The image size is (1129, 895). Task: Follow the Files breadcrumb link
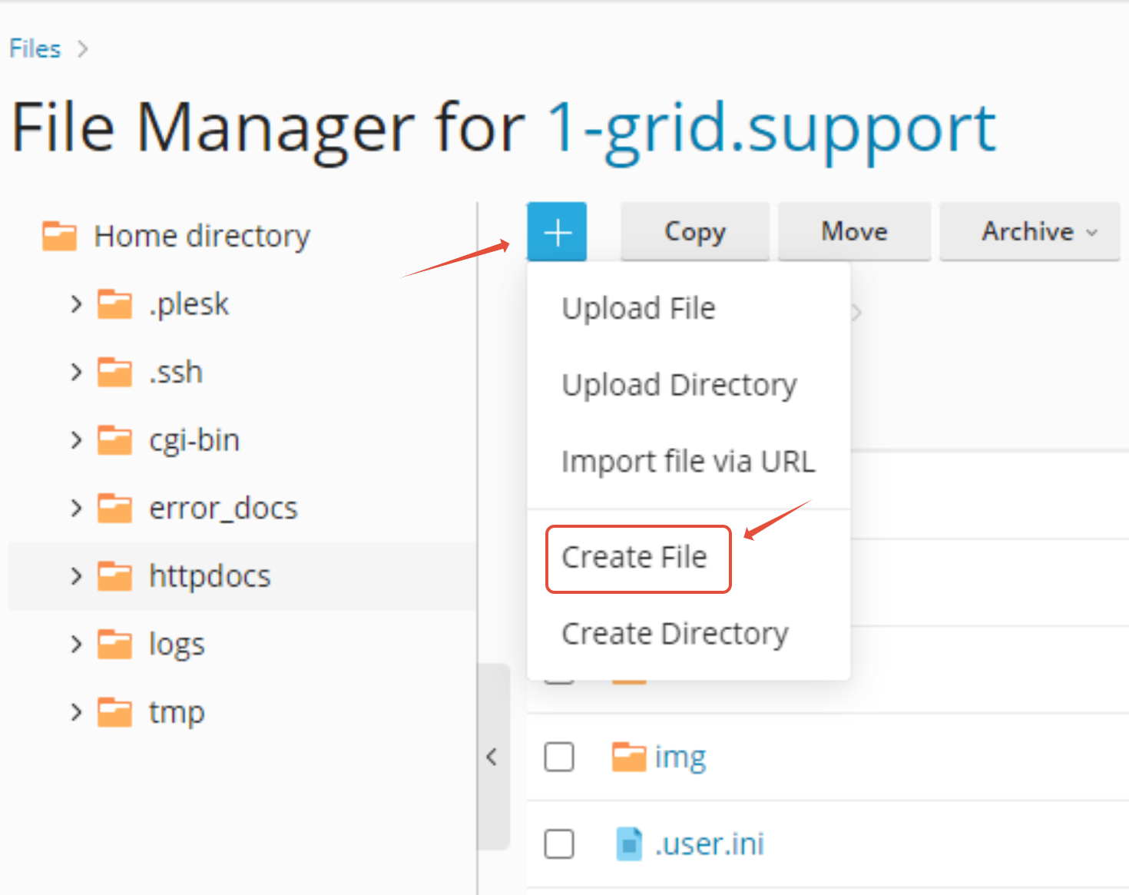[35, 48]
